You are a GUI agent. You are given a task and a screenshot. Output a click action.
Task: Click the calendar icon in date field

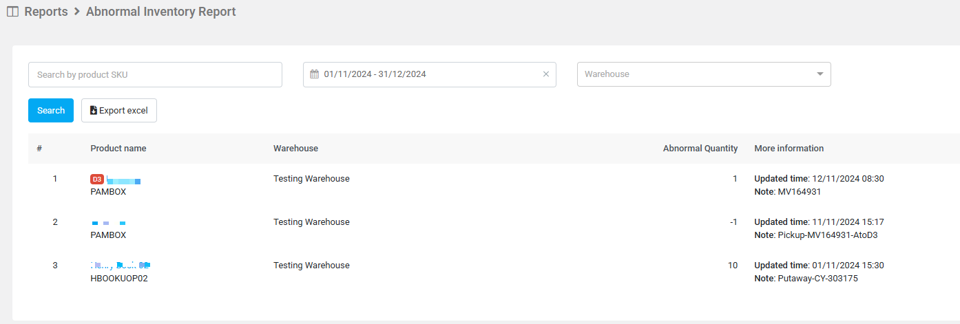pyautogui.click(x=314, y=74)
